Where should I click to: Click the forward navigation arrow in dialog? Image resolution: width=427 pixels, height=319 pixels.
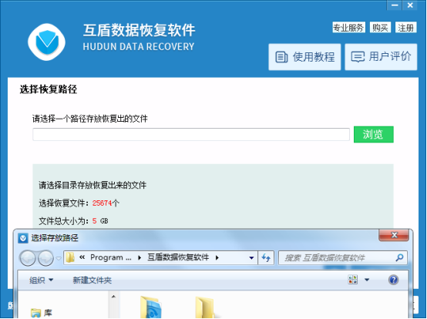click(x=45, y=258)
